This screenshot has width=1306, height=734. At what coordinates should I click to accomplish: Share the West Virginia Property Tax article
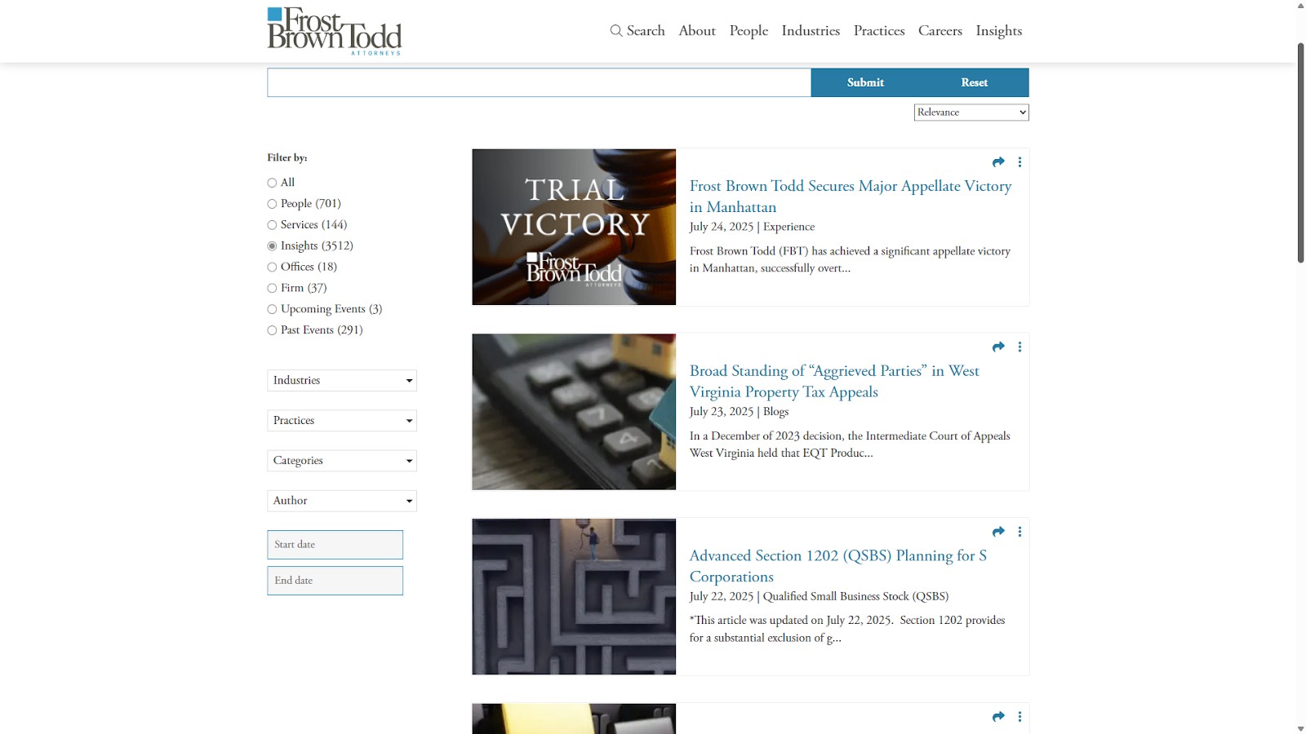click(x=998, y=347)
